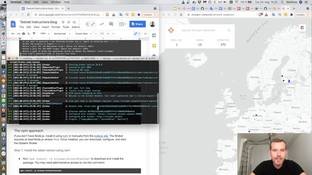
Task: Click the map control button at top right
Action: 302,28
